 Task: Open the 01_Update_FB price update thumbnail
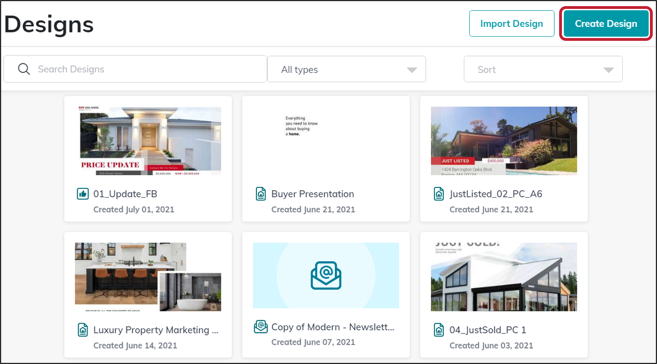(x=148, y=141)
